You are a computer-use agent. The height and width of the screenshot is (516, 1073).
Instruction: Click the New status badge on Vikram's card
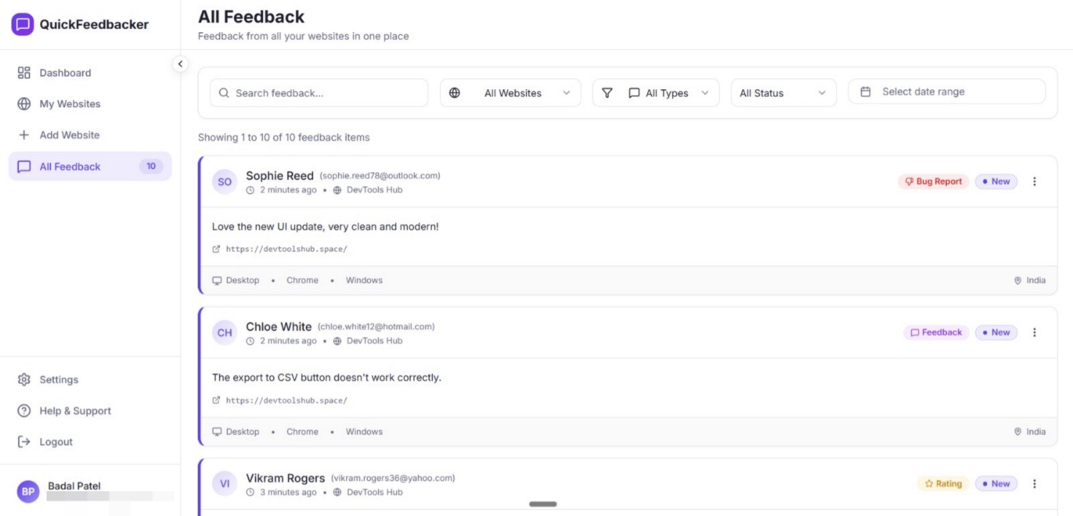(x=996, y=484)
